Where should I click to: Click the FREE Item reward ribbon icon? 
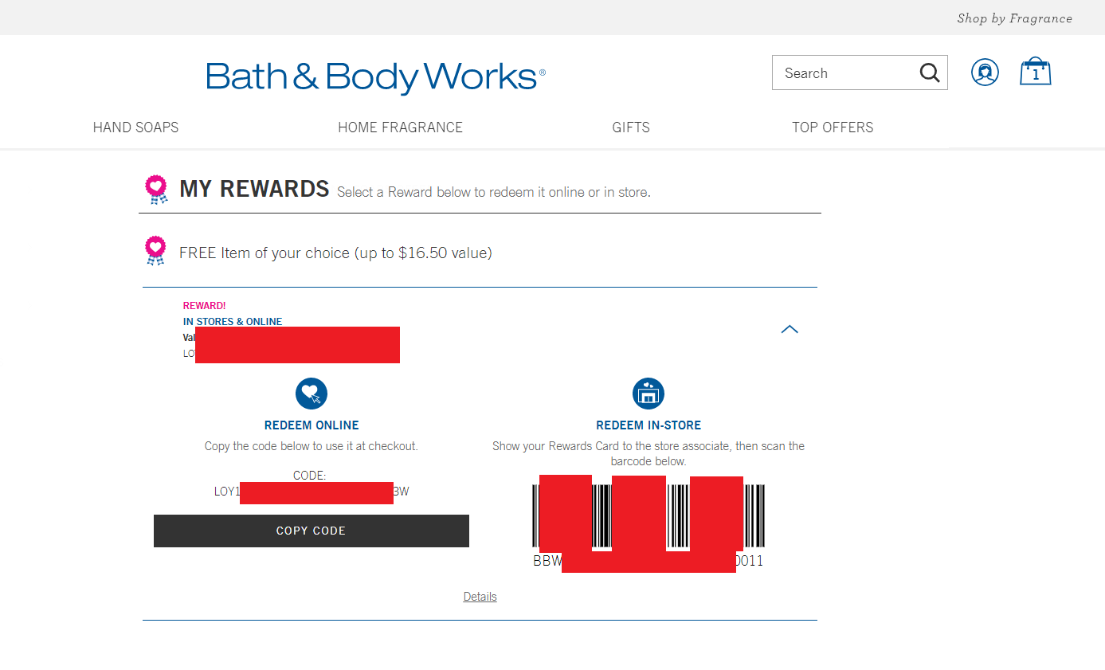156,251
